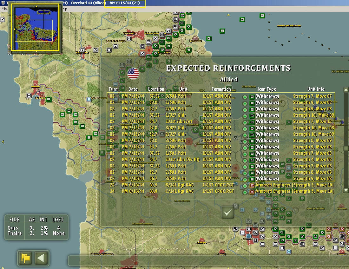The image size is (349, 269).
Task: Click the green plus icon for B/141 Rgt RAC
Action: tap(245, 186)
